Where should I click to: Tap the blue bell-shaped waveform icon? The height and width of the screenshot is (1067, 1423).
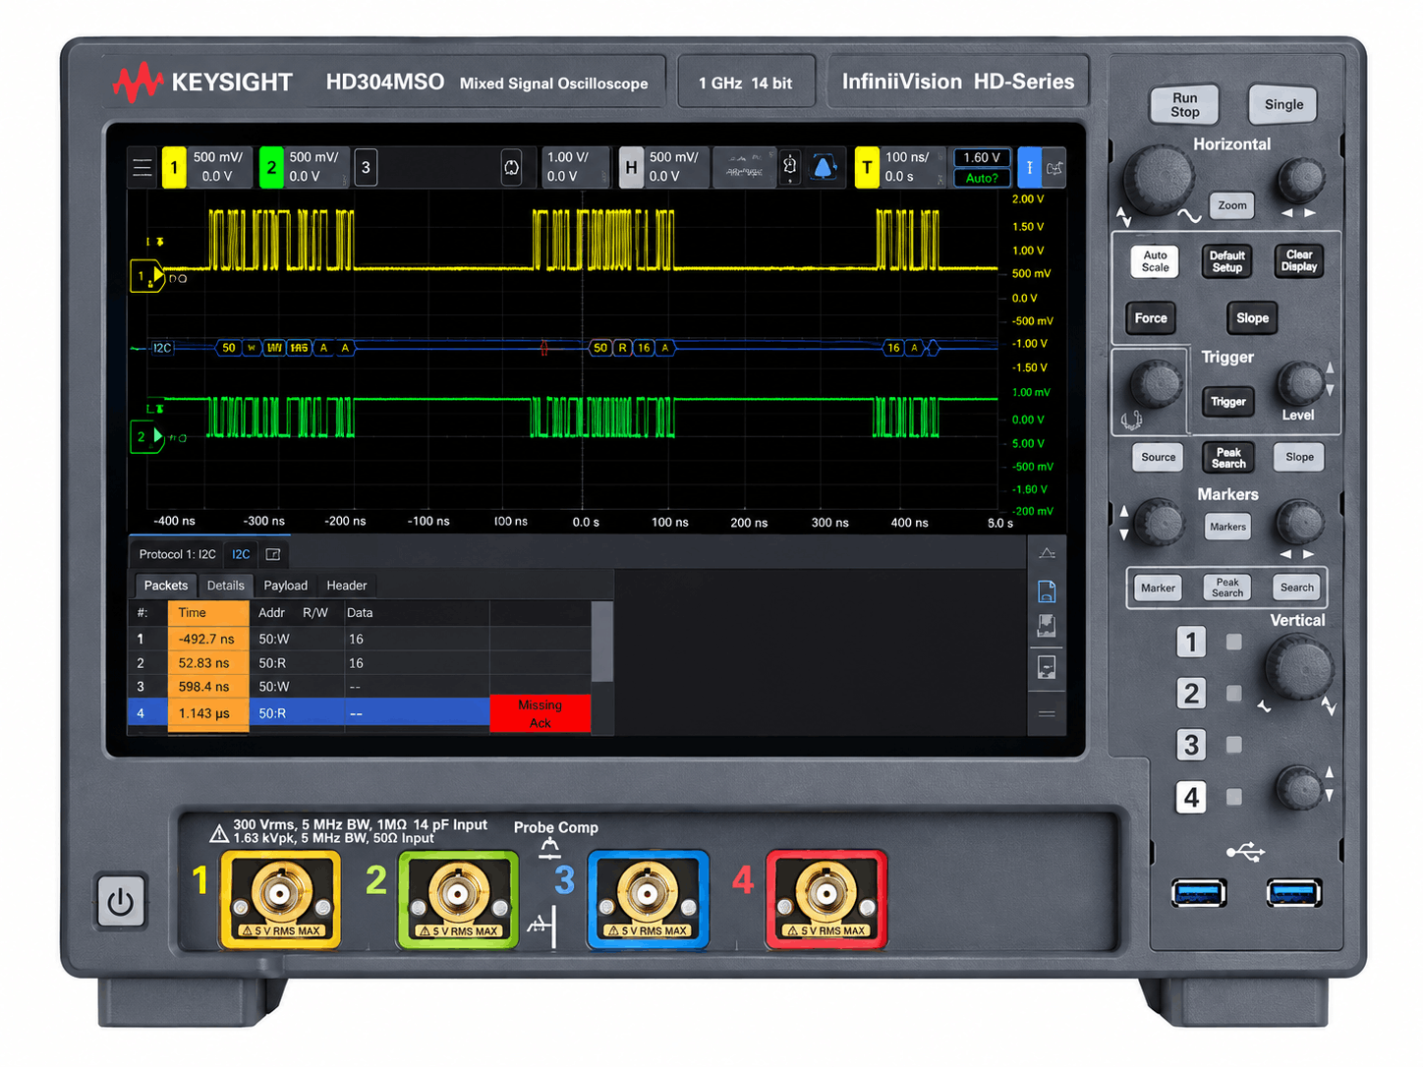[x=825, y=167]
